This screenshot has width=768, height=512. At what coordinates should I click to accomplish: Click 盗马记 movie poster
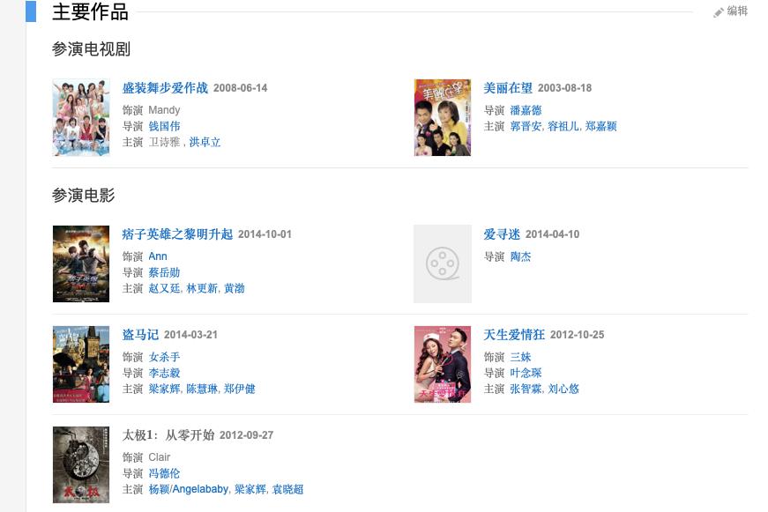[x=81, y=364]
